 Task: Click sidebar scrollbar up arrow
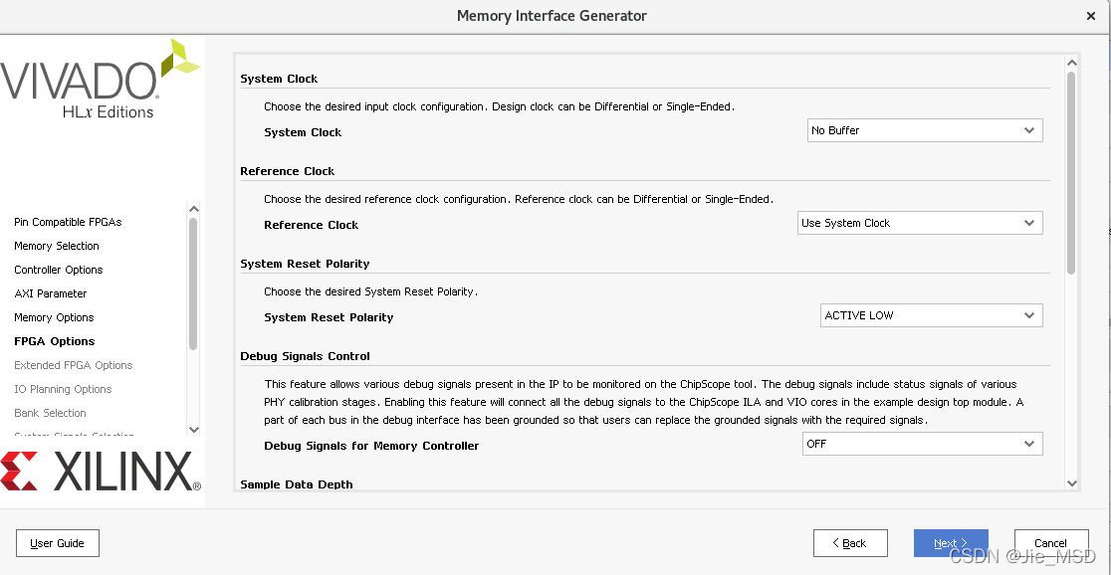pyautogui.click(x=193, y=209)
